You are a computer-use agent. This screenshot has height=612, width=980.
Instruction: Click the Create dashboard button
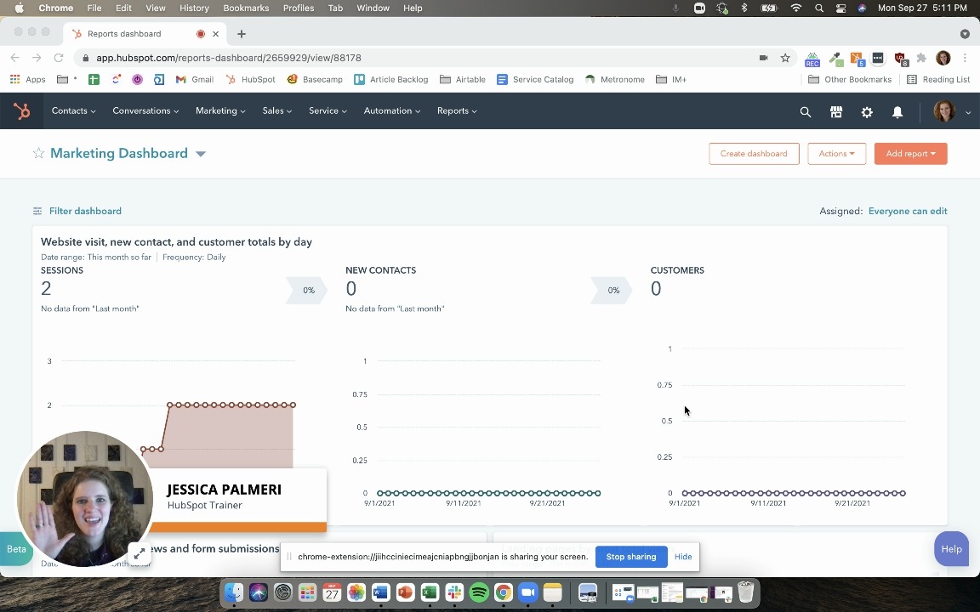[x=754, y=154]
